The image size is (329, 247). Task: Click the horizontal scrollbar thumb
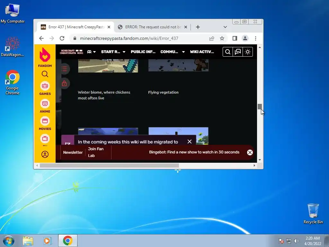[x=109, y=166]
